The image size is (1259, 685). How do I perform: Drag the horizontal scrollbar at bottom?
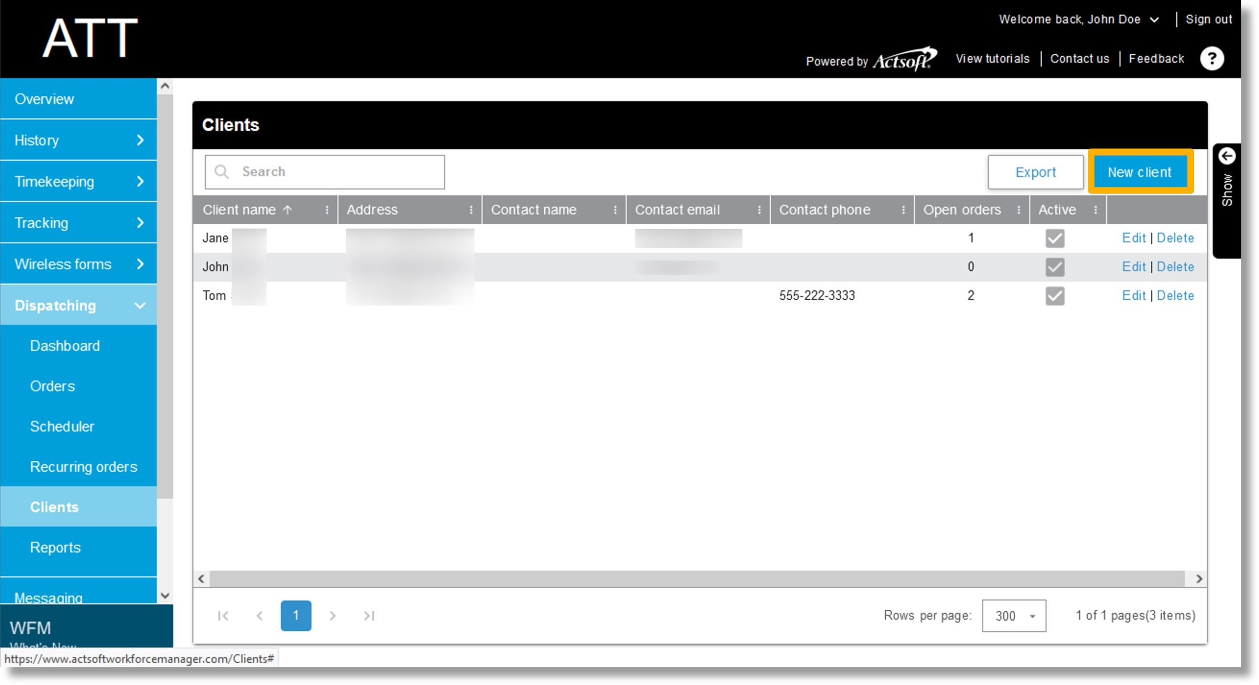pyautogui.click(x=700, y=578)
